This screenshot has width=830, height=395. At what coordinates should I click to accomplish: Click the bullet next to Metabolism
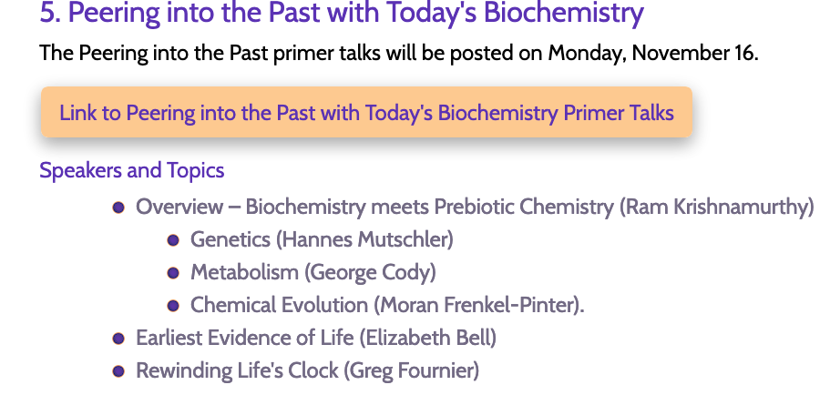click(173, 273)
